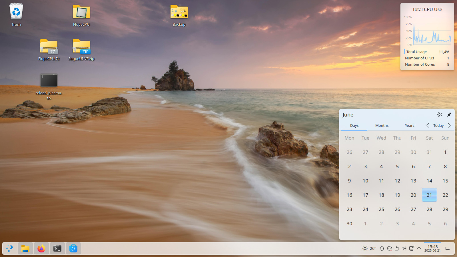
Task: Open calendar settings gear icon
Action: point(439,115)
